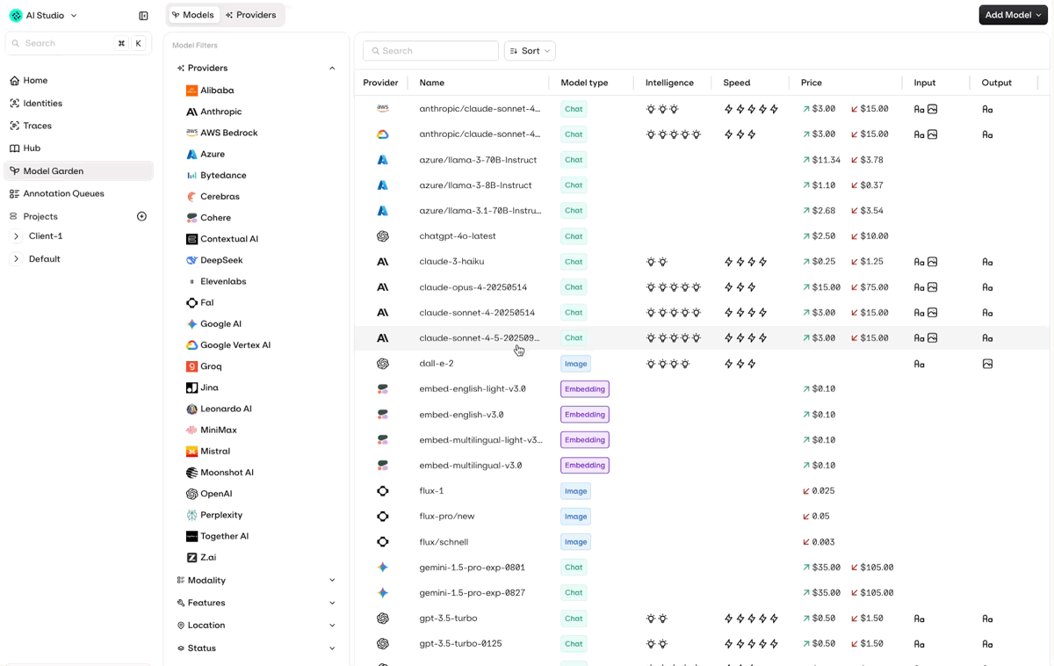The height and width of the screenshot is (666, 1054).
Task: Toggle the sidebar collapse icon
Action: 144,15
